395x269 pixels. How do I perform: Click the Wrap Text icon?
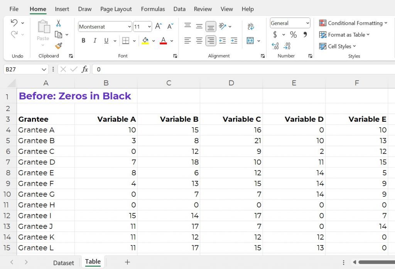(251, 26)
